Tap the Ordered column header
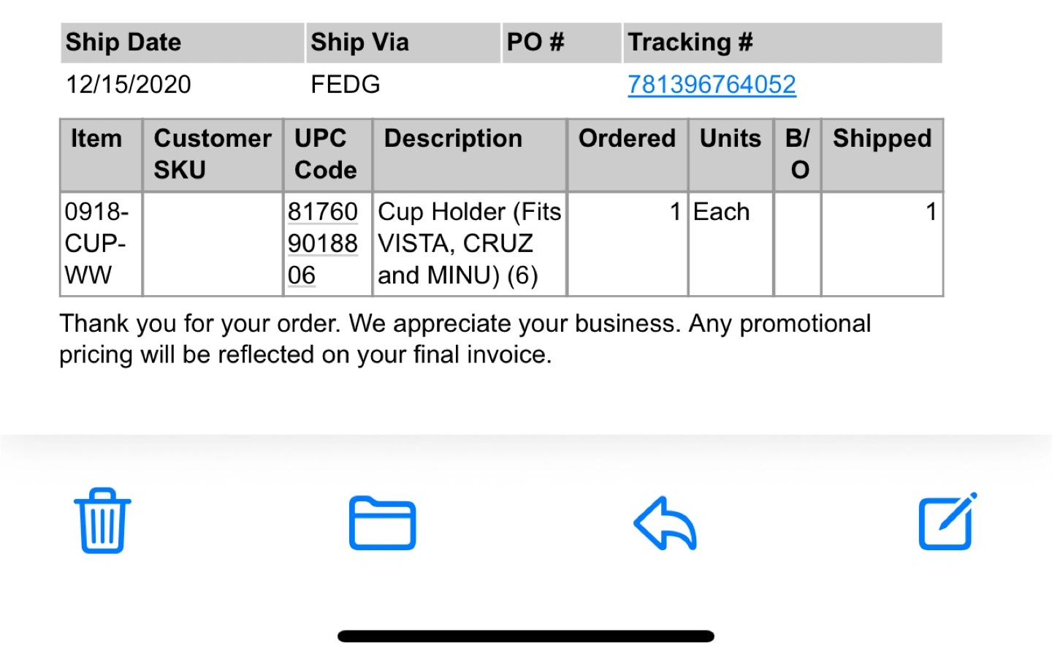The height and width of the screenshot is (662, 1052). [628, 155]
